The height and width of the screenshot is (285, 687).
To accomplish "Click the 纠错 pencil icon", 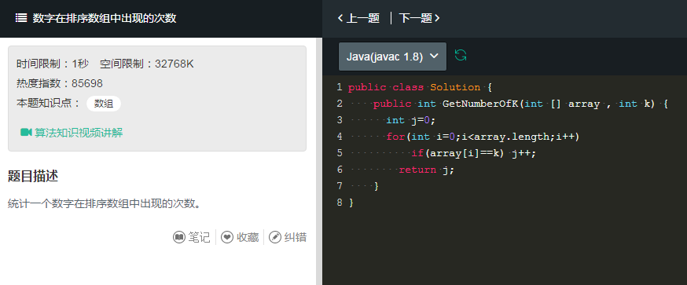I will coord(274,237).
